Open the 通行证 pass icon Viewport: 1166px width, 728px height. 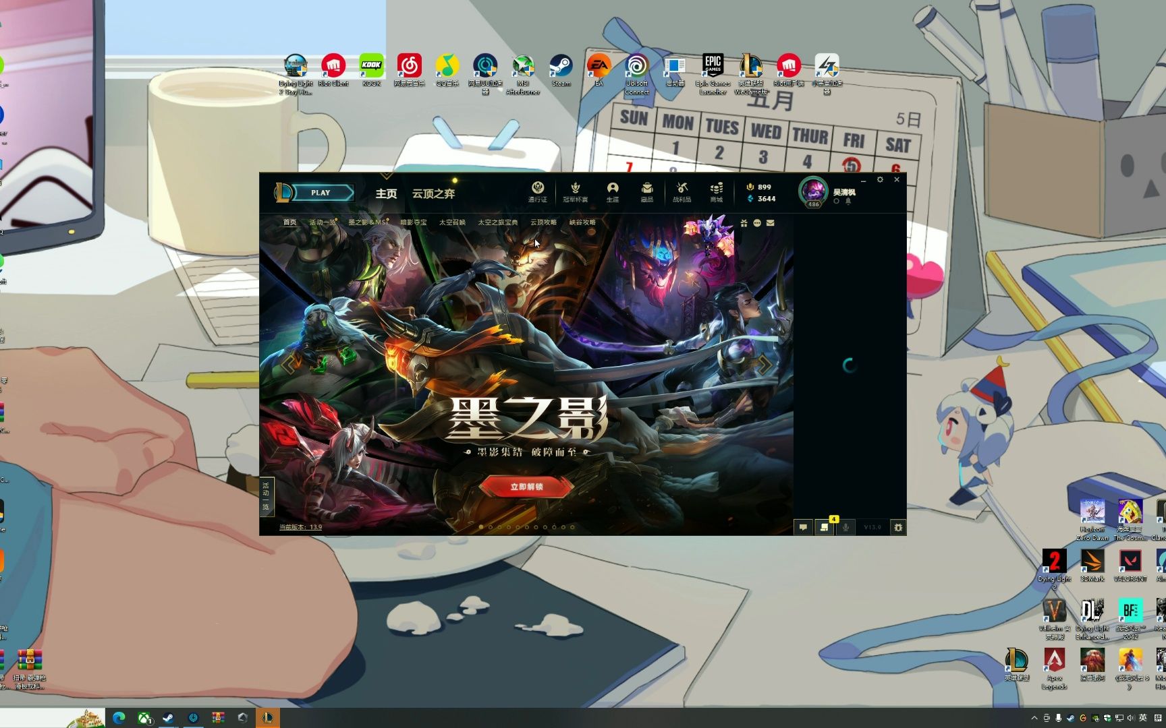click(538, 192)
